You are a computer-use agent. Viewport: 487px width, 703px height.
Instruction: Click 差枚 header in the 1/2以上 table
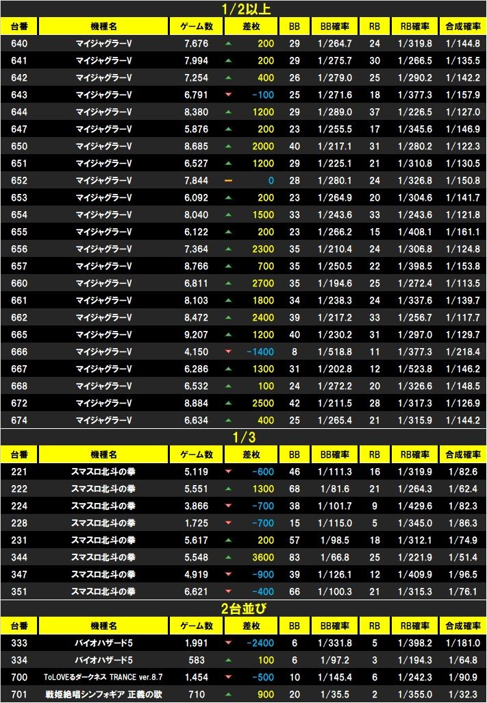(x=251, y=27)
